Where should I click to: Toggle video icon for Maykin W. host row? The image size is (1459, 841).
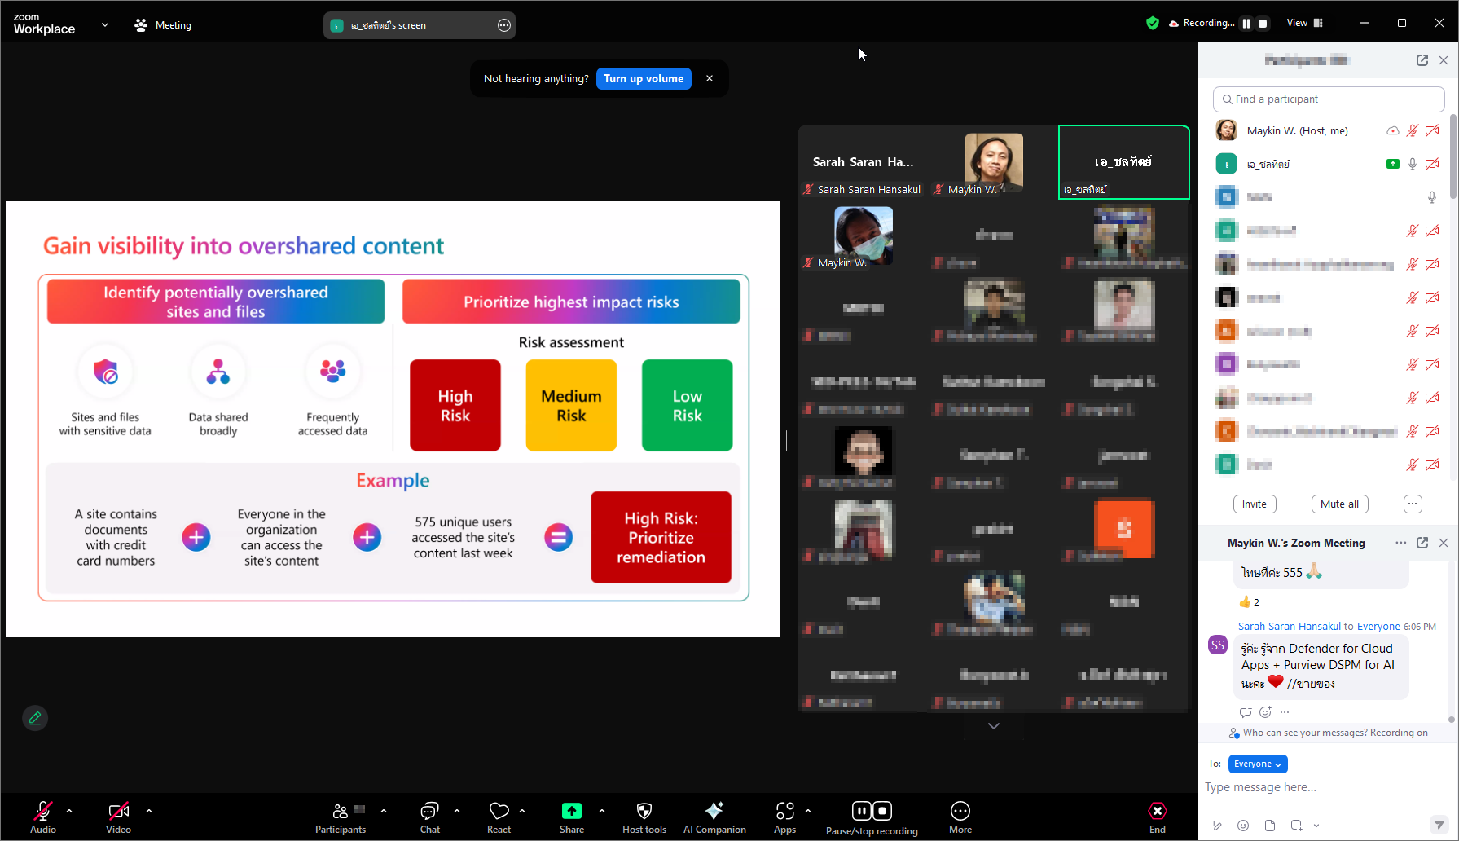point(1432,130)
